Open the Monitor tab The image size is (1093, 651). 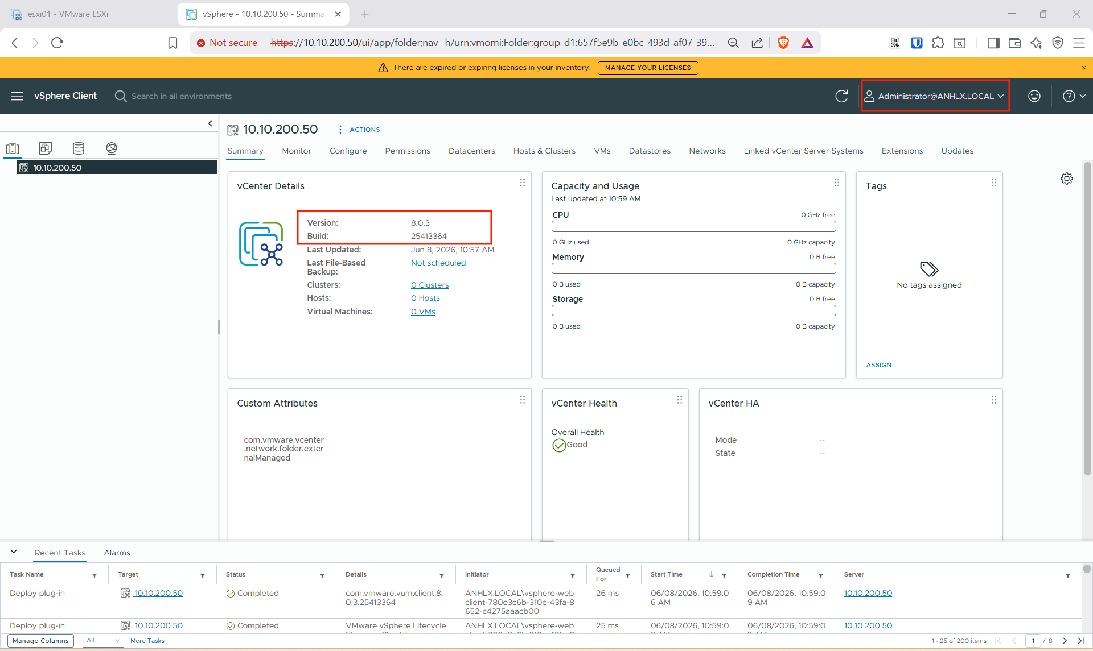tap(297, 151)
